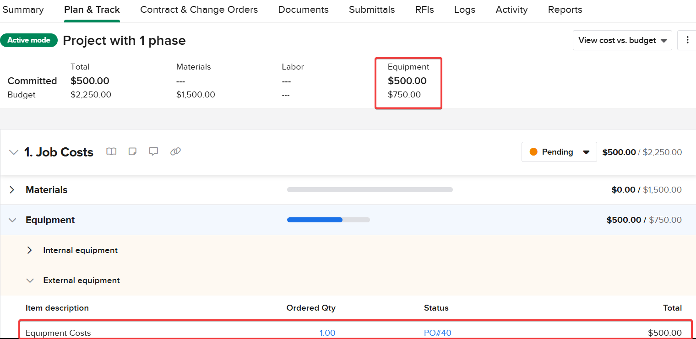Viewport: 696px width, 339px height.
Task: Open the View cost vs. budget dropdown
Action: click(x=622, y=40)
